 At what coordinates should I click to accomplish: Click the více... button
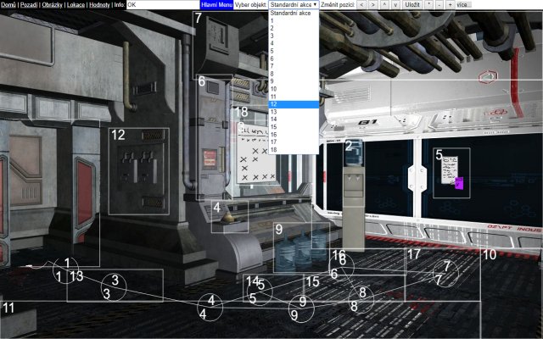[x=463, y=5]
